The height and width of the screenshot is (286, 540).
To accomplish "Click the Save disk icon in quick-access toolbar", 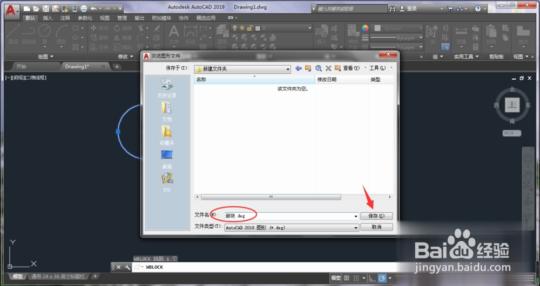I will tap(45, 9).
